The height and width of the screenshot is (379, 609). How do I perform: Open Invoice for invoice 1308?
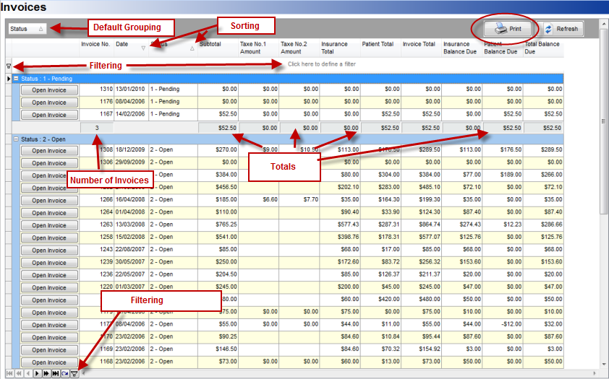click(49, 151)
